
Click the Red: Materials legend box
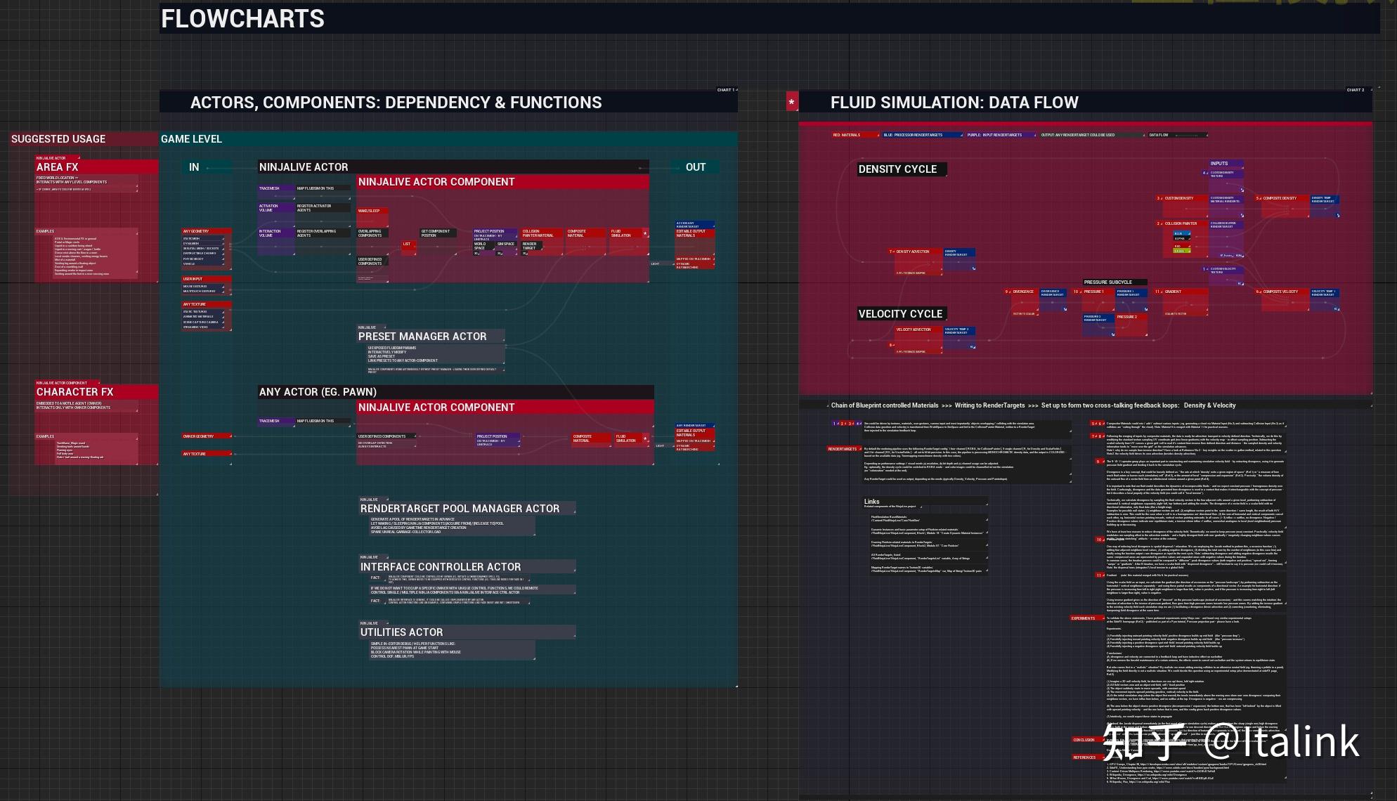tap(855, 135)
